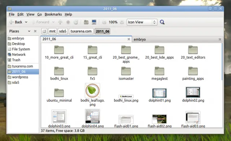The width and height of the screenshot is (231, 141).
Task: Open the Help menu
Action: (68, 14)
